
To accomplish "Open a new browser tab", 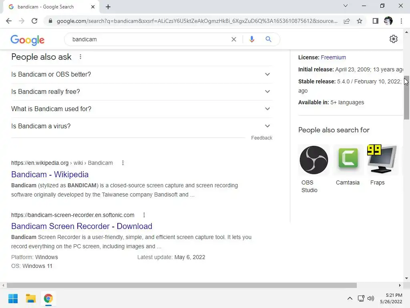I will click(x=108, y=7).
